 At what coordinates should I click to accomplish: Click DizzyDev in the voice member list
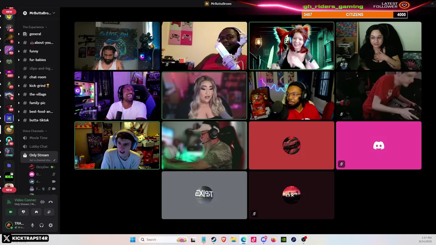click(42, 167)
